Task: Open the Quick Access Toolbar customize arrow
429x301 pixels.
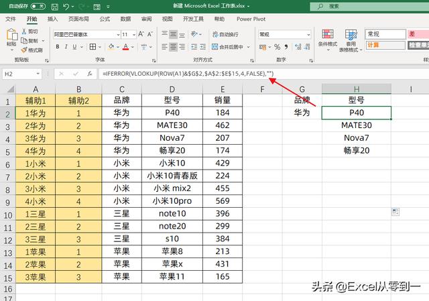Action: 109,7
